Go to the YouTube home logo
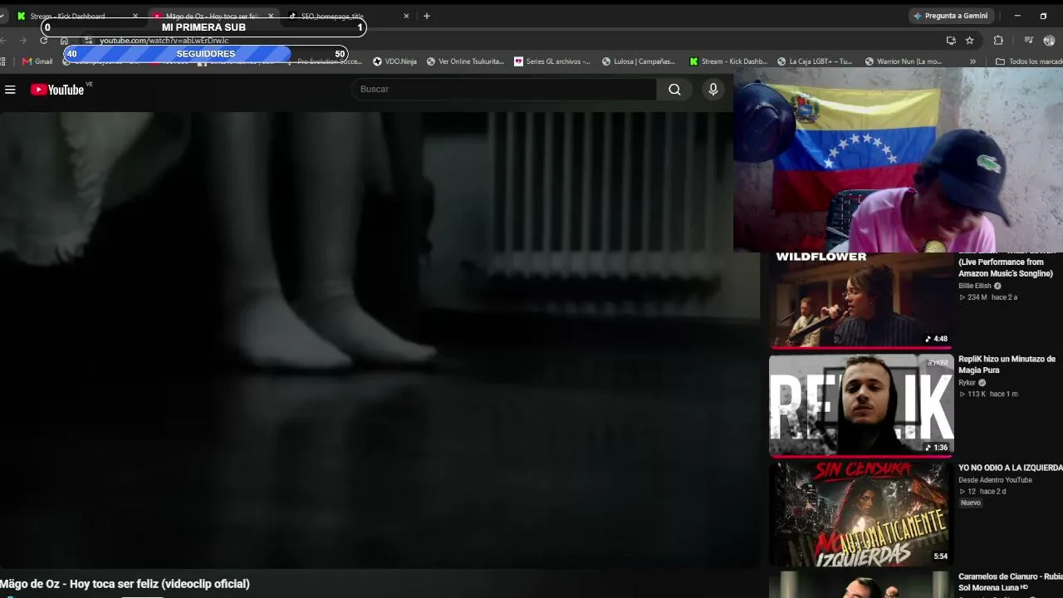 [57, 90]
